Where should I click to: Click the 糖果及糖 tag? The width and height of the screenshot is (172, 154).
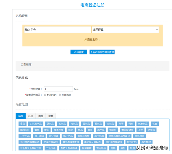tap(59, 130)
